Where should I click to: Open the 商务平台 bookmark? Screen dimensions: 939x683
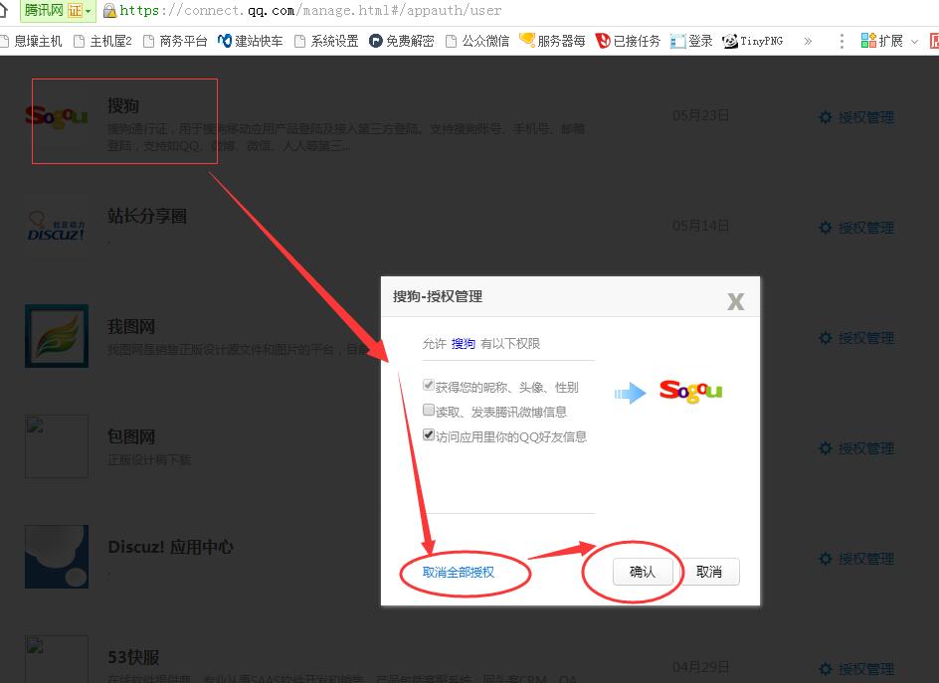(175, 41)
